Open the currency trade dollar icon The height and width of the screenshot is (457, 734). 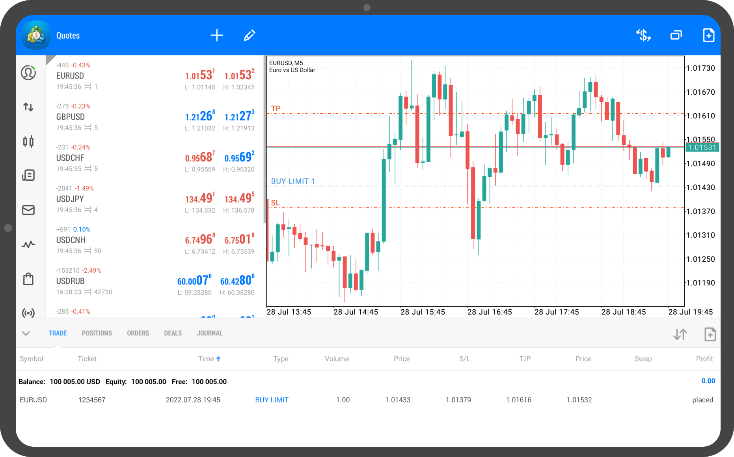click(643, 36)
